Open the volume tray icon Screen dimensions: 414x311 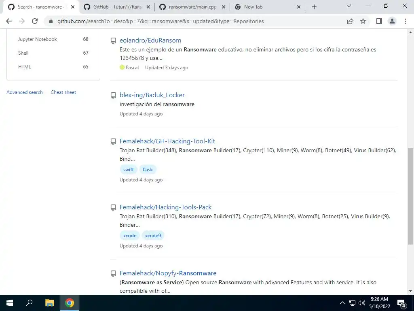pyautogui.click(x=362, y=303)
